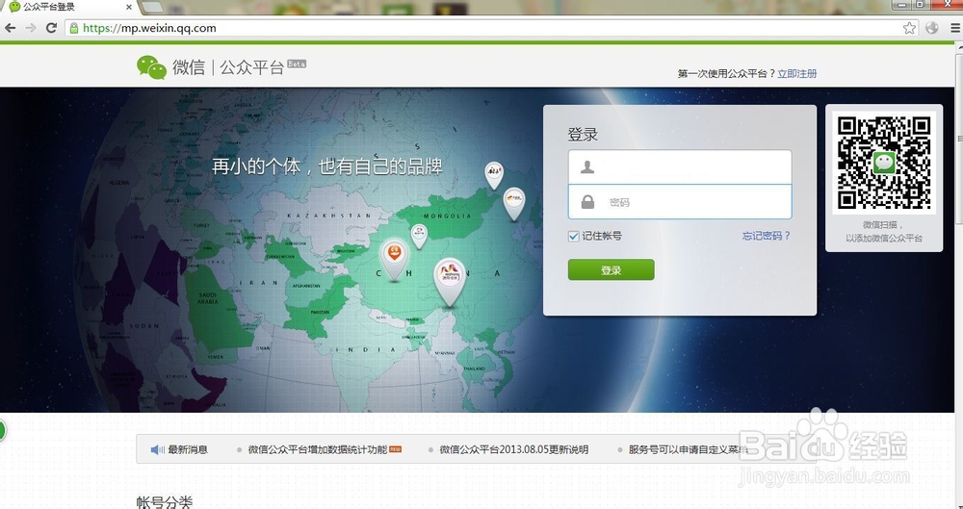
Task: Click the green 登录 button
Action: (612, 269)
